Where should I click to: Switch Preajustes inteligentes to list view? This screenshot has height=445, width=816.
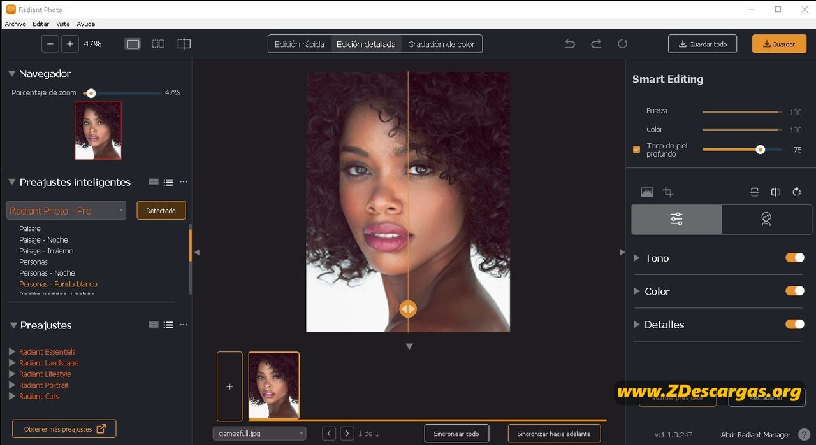point(168,182)
